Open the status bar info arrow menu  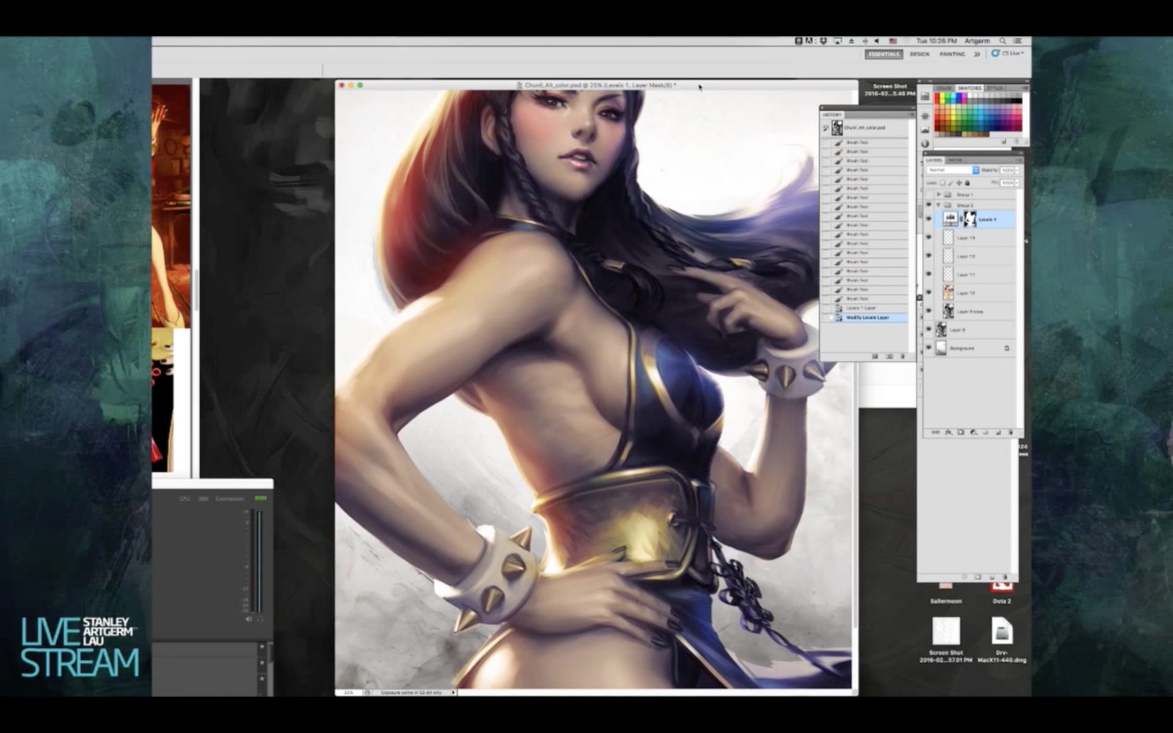(x=453, y=692)
